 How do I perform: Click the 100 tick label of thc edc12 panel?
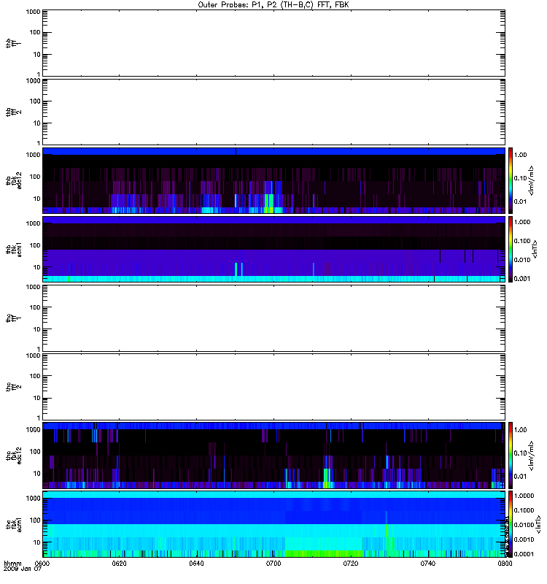click(x=35, y=452)
